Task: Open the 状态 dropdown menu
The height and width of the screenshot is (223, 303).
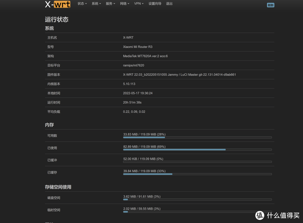Action: coord(82,4)
